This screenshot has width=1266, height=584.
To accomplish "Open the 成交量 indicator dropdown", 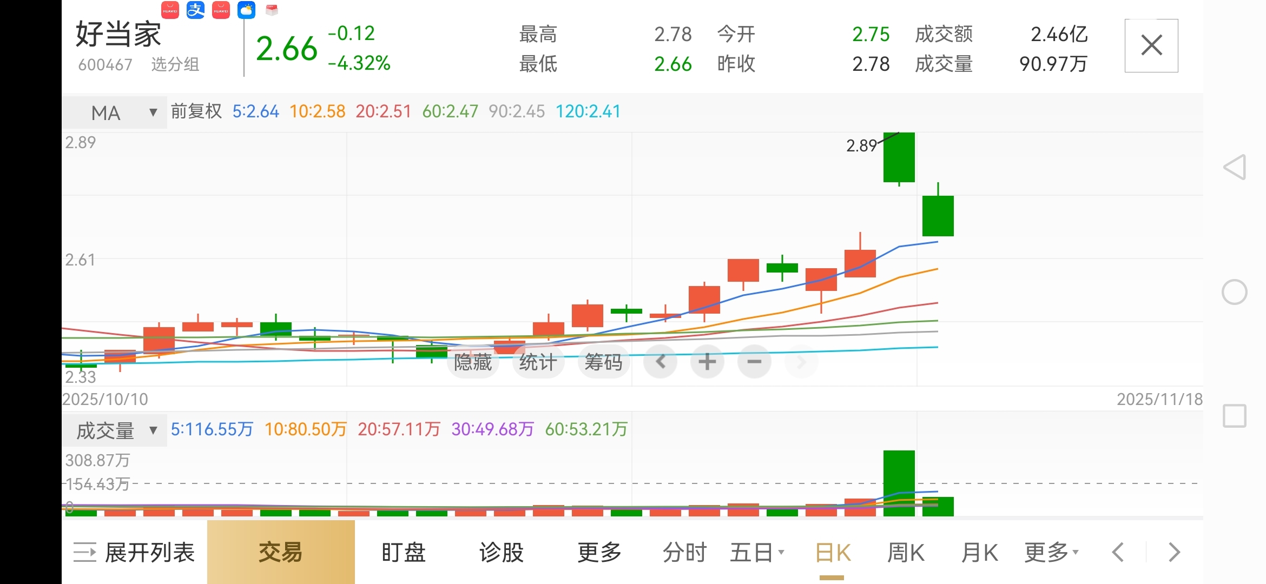I will 115,430.
